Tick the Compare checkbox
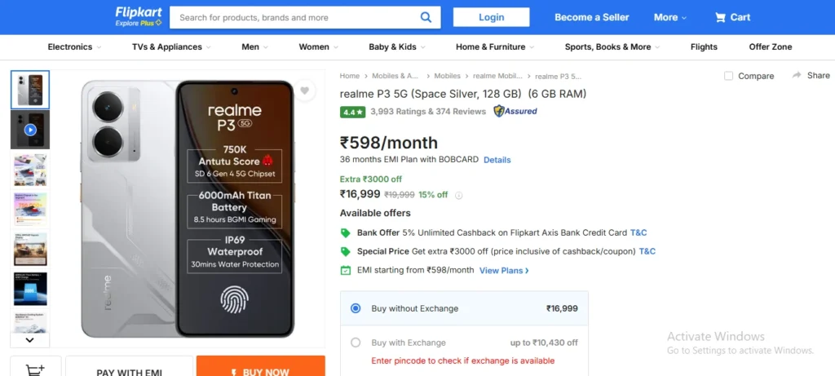 tap(728, 76)
